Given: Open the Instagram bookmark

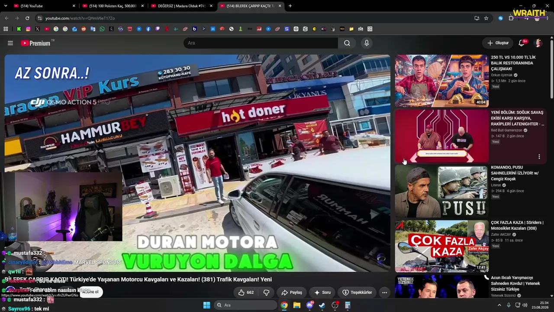Looking at the screenshot, I should click(x=28, y=29).
